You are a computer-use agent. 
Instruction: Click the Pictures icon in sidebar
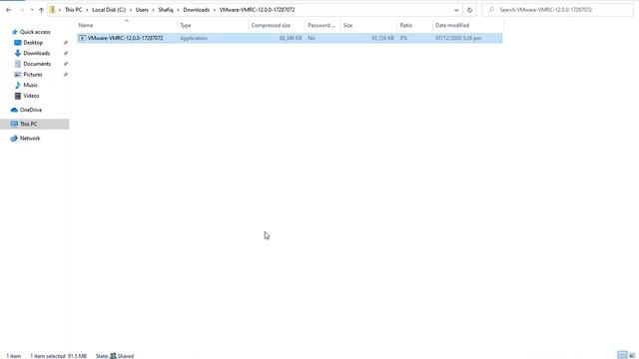click(18, 74)
